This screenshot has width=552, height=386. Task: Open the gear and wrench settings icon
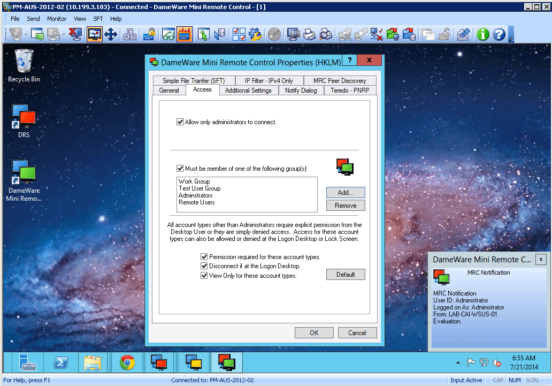click(255, 34)
